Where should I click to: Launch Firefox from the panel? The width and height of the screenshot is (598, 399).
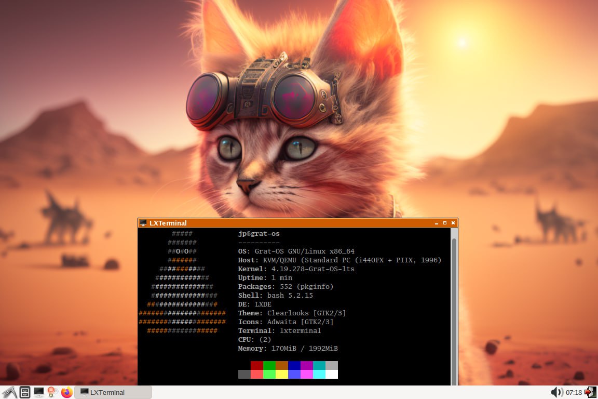pos(66,392)
